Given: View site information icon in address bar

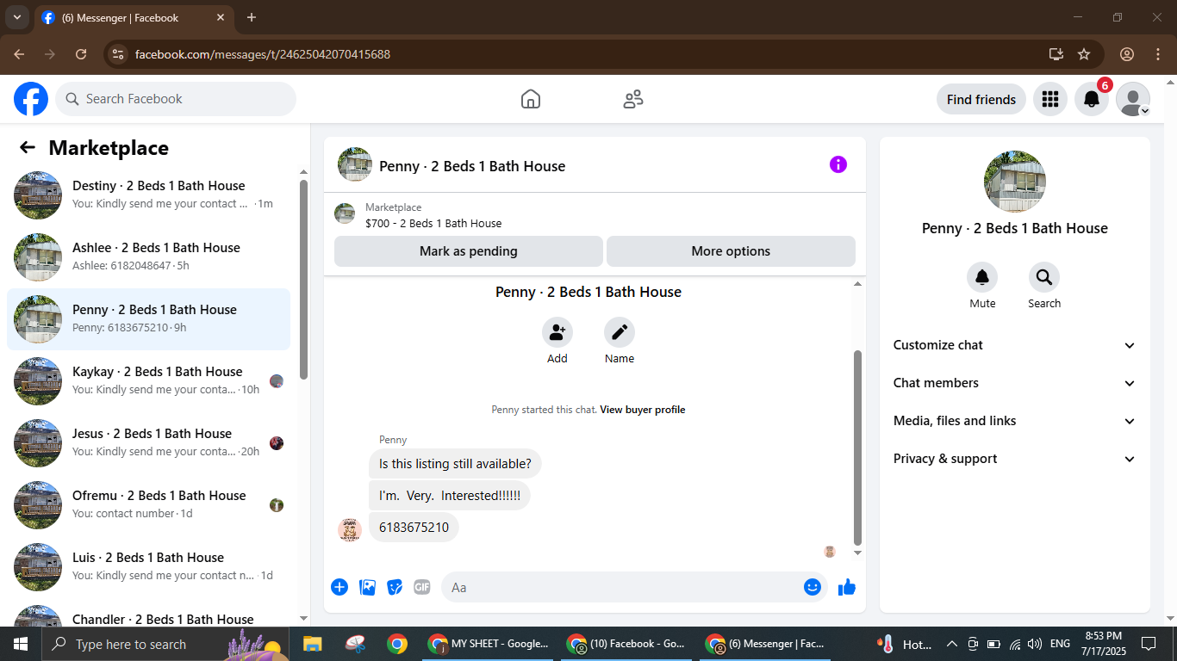Looking at the screenshot, I should (119, 54).
